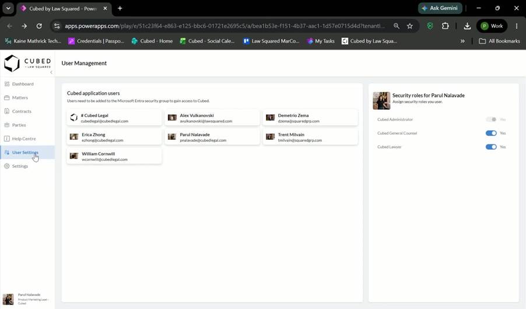
Task: Toggle the Cubed Administrator role switch
Action: click(x=491, y=120)
